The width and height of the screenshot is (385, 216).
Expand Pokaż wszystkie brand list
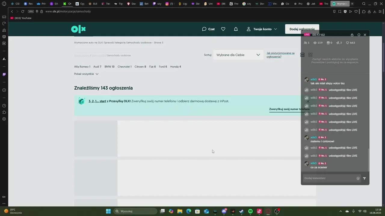point(86,74)
